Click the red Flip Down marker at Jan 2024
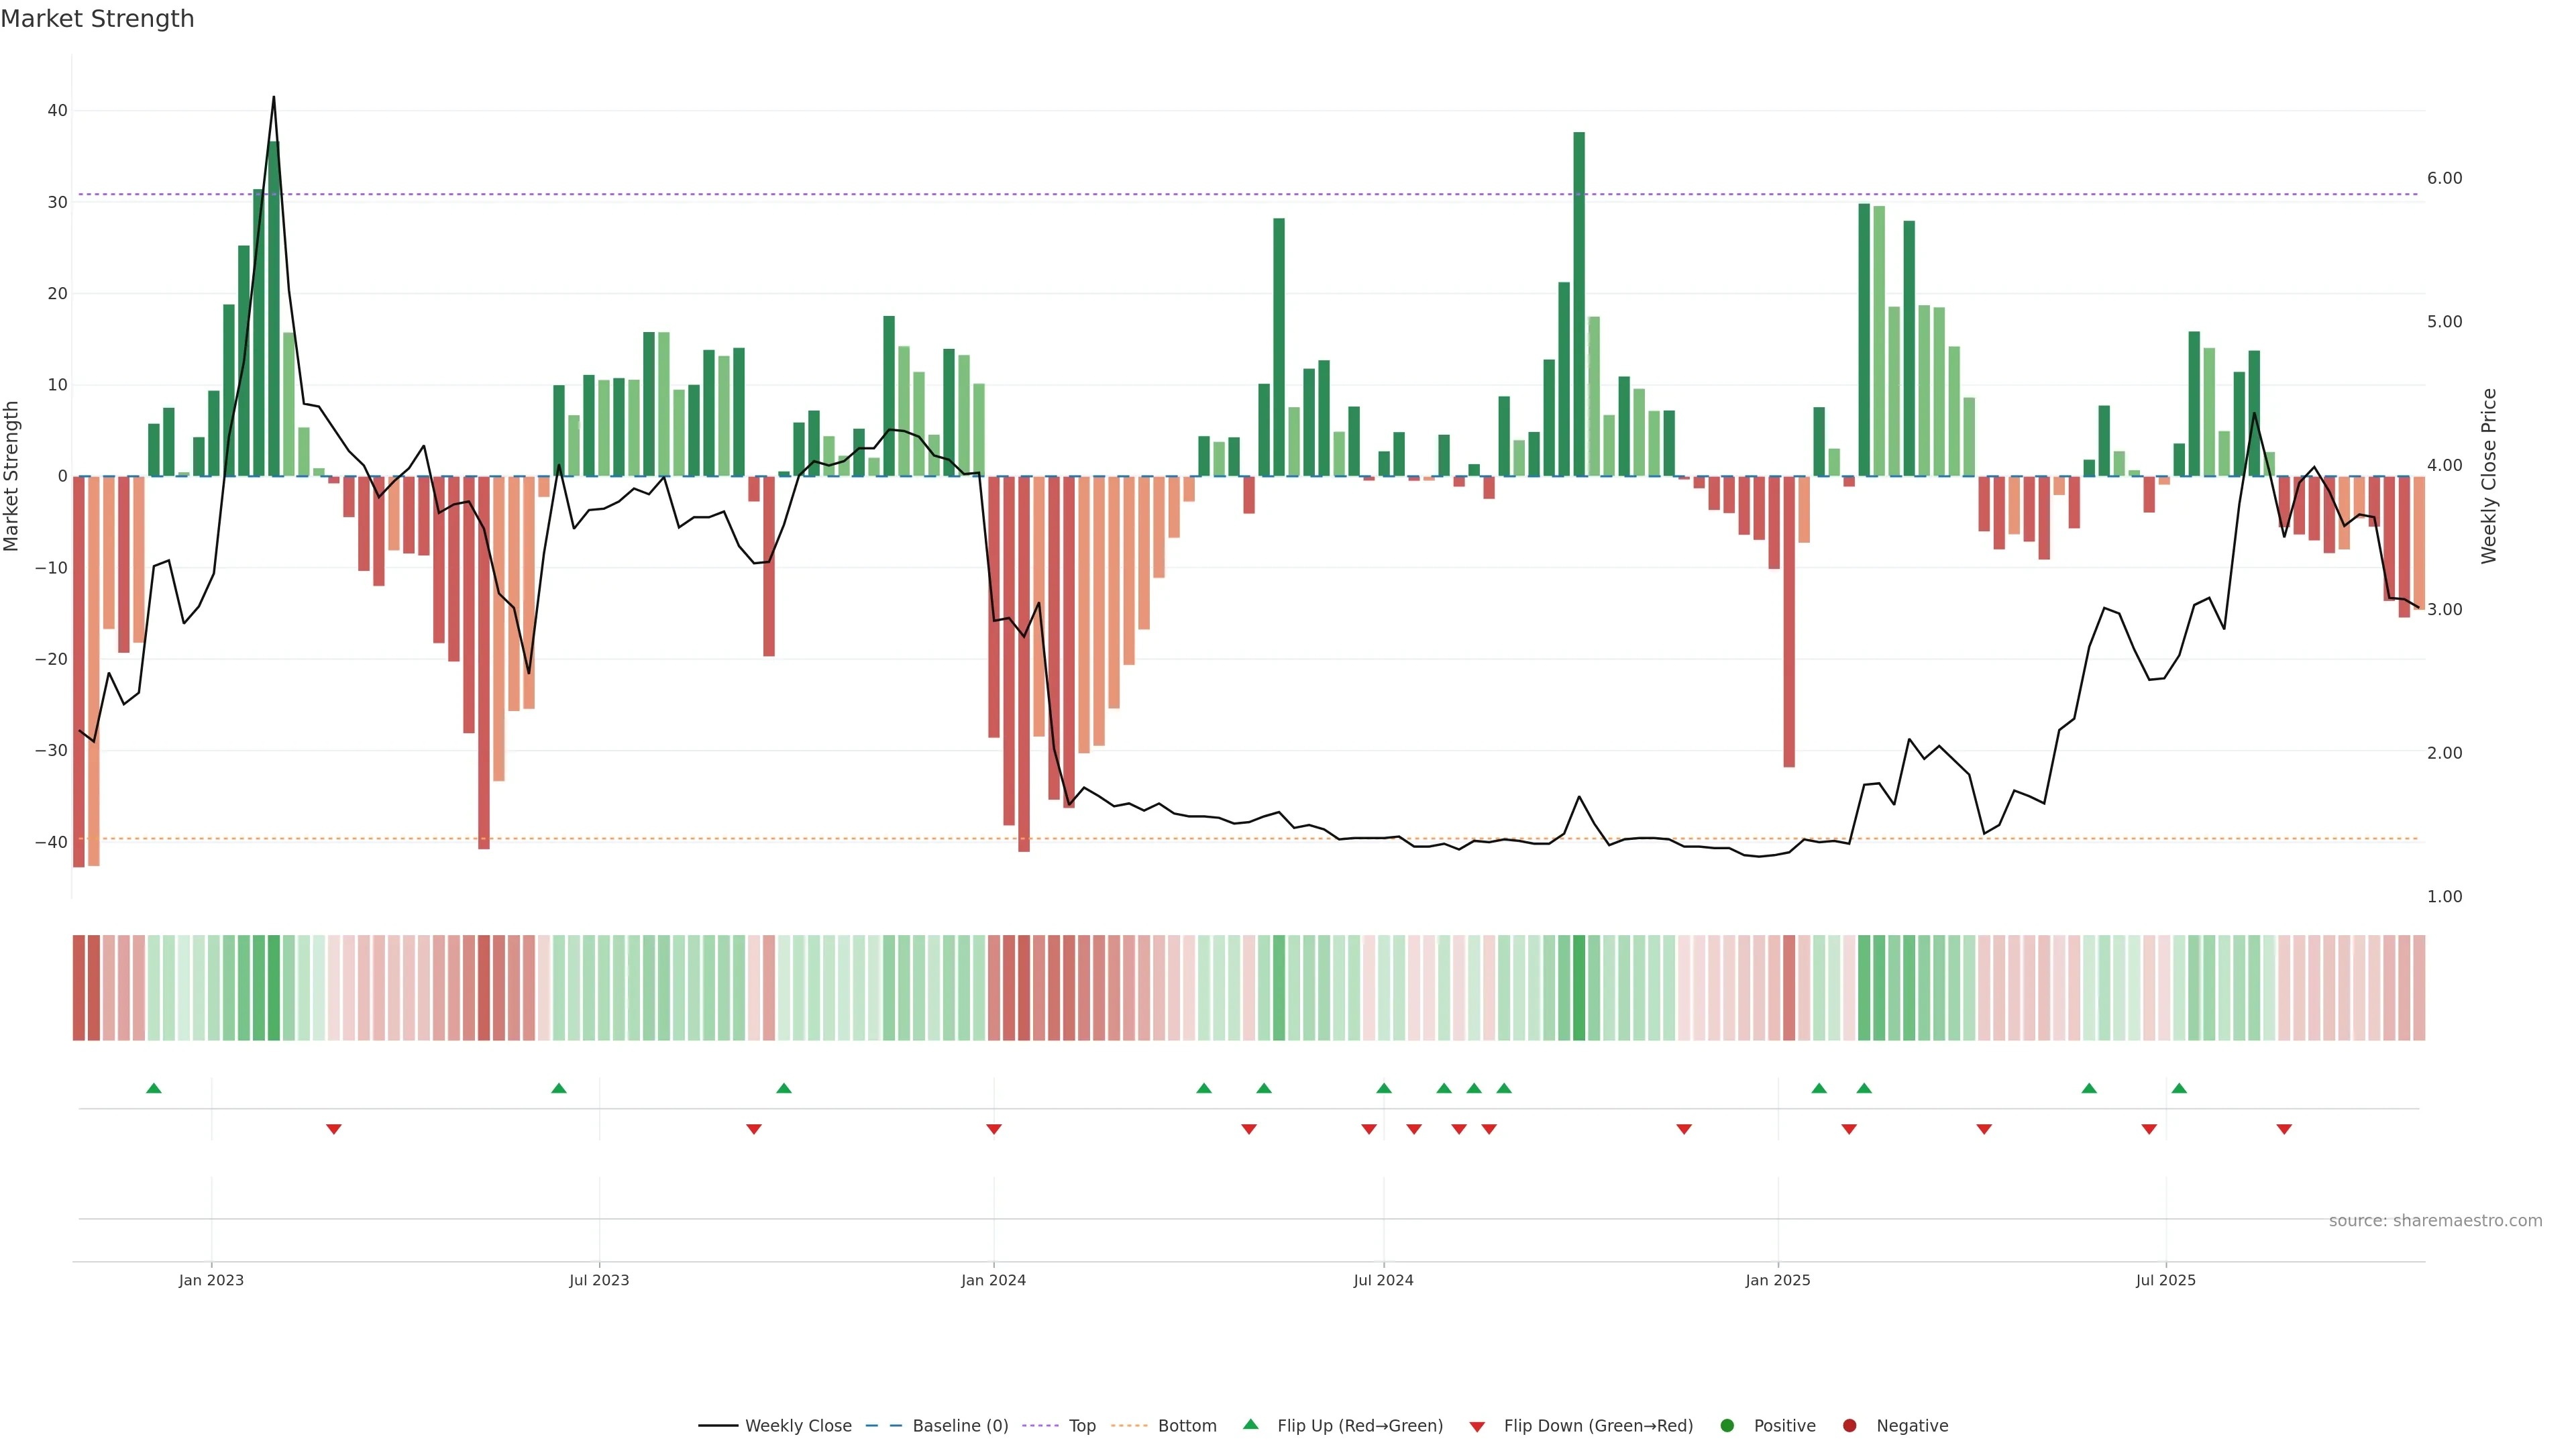2576x1449 pixels. (993, 1129)
